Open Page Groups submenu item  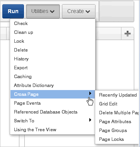(118, 130)
